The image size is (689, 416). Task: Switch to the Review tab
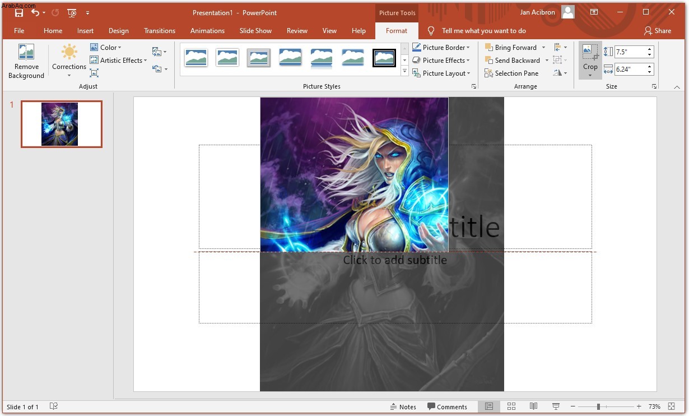tap(297, 31)
